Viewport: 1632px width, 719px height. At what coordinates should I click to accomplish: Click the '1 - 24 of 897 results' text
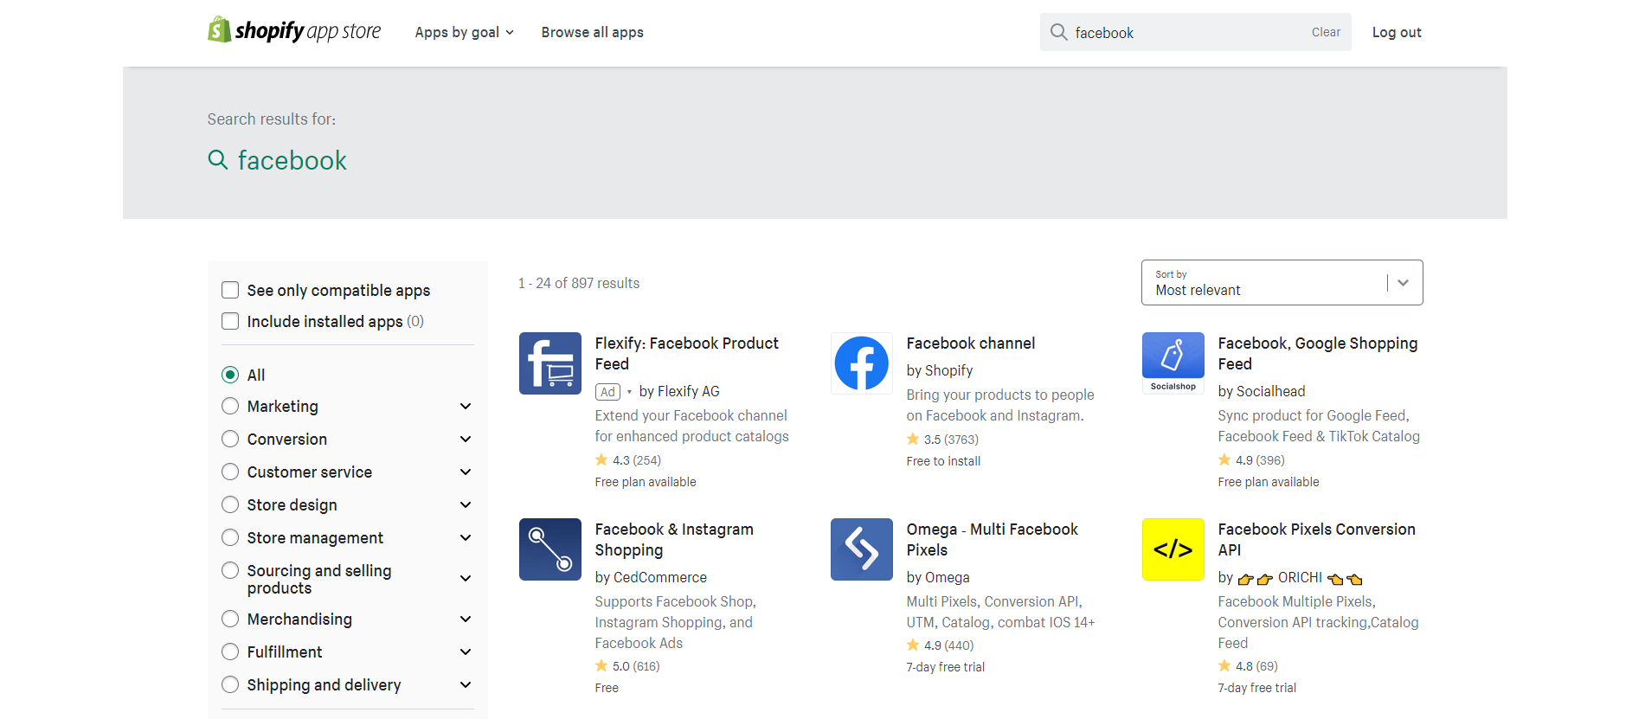(x=579, y=283)
